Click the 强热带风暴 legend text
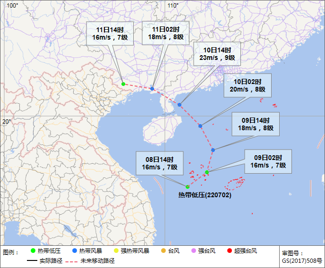 point(135,251)
